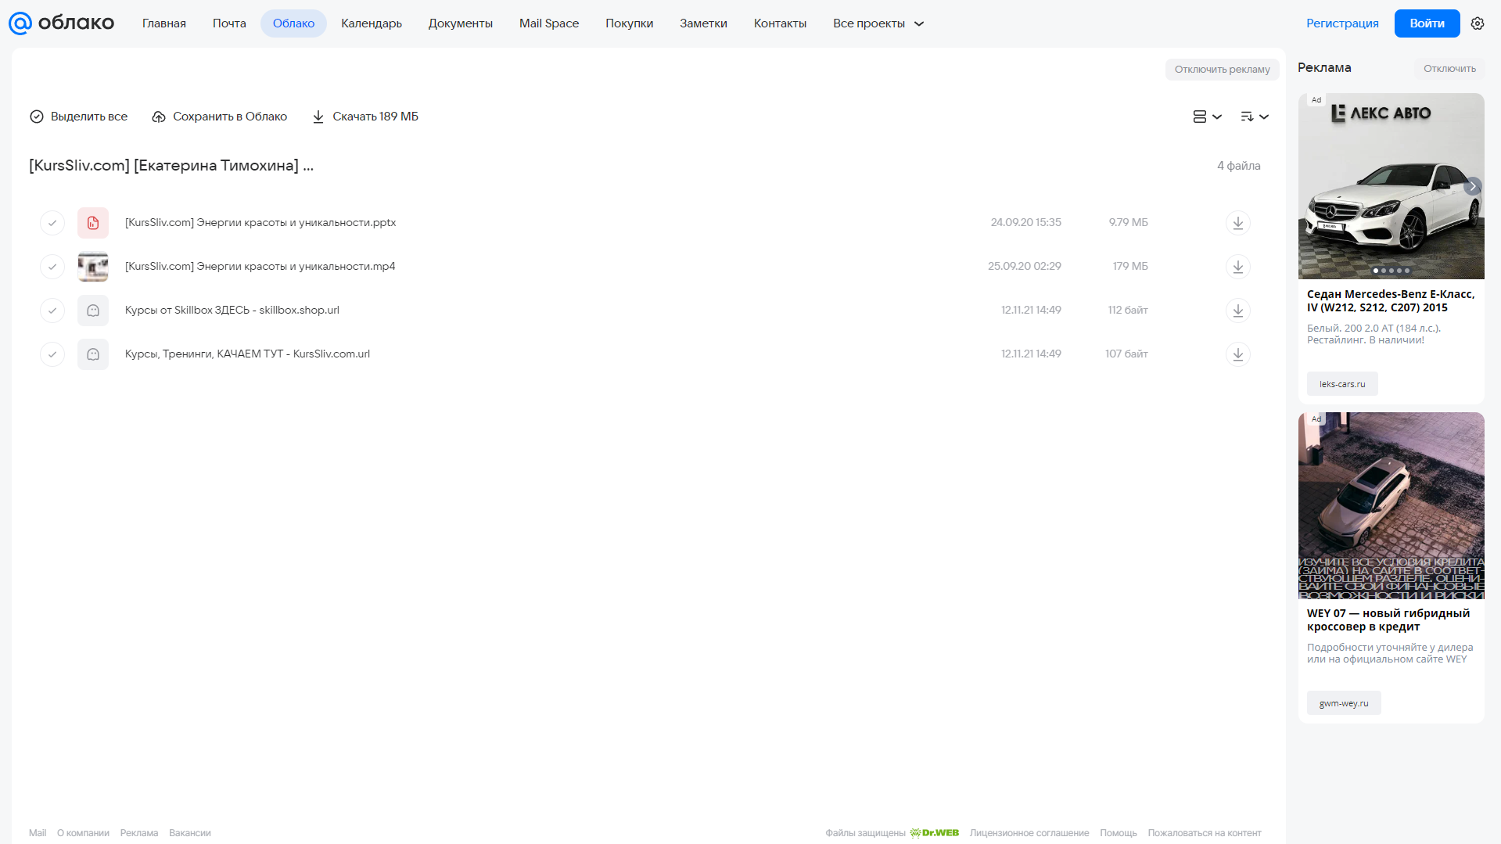The height and width of the screenshot is (844, 1501).
Task: Click Сохранить в Облако
Action: coord(220,117)
